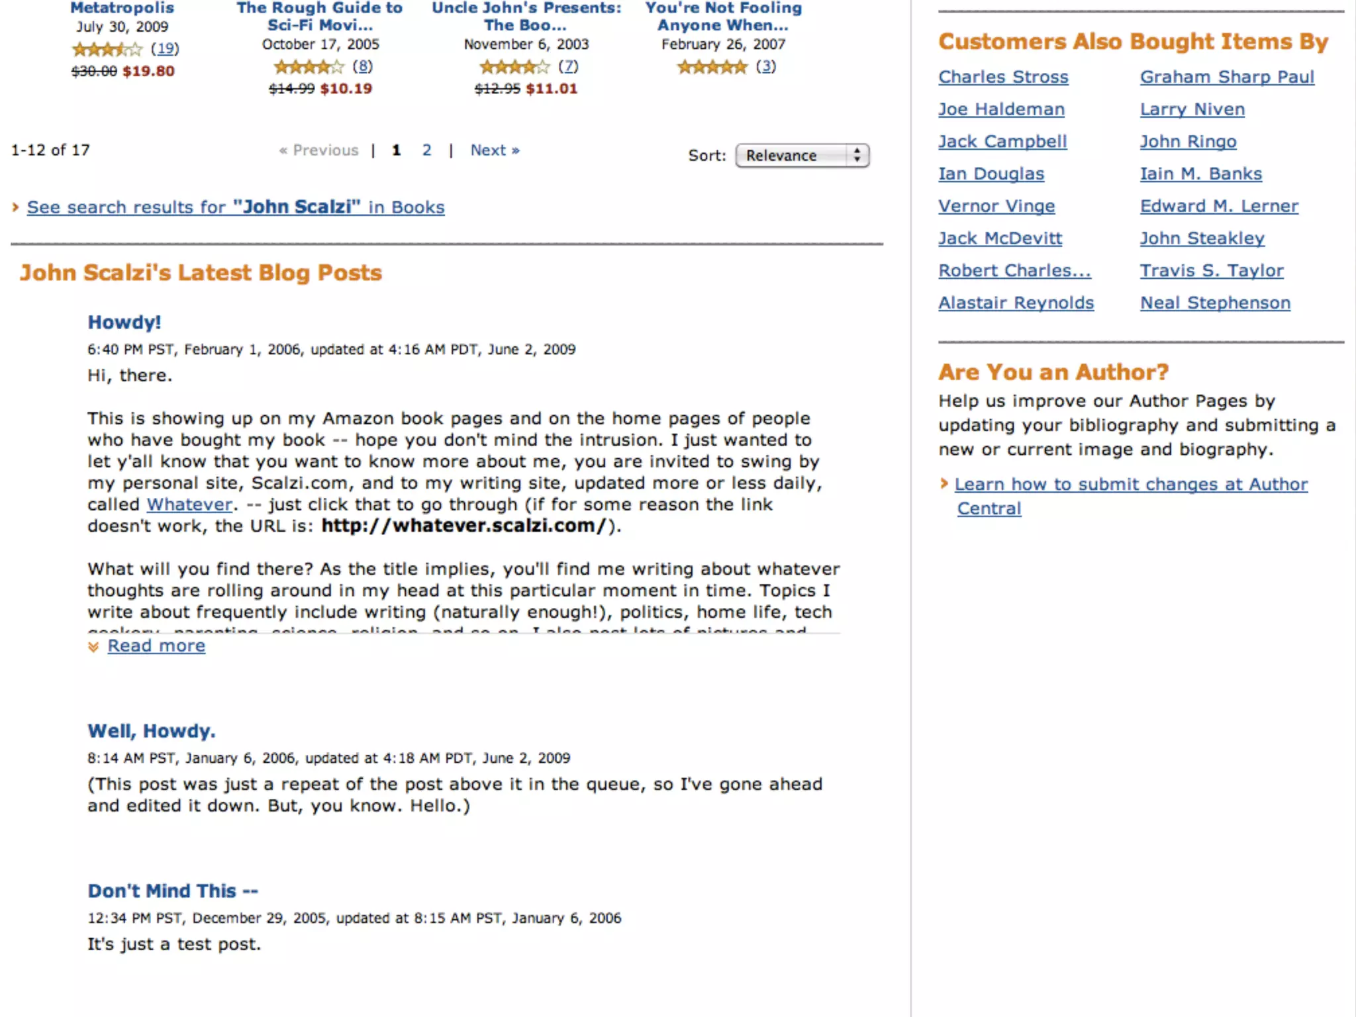This screenshot has height=1017, width=1356.
Task: Click arrow beside Author Central link
Action: [944, 484]
